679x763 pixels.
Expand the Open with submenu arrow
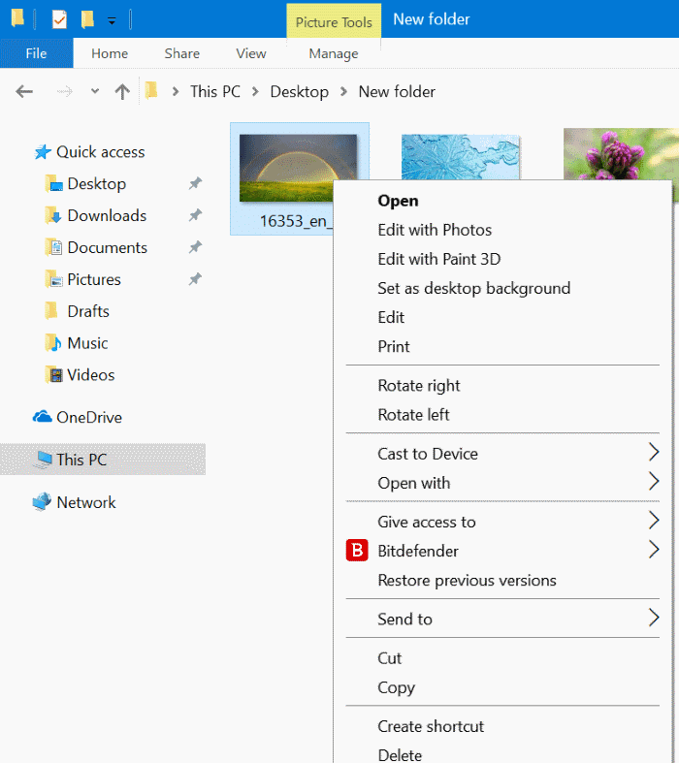point(654,481)
